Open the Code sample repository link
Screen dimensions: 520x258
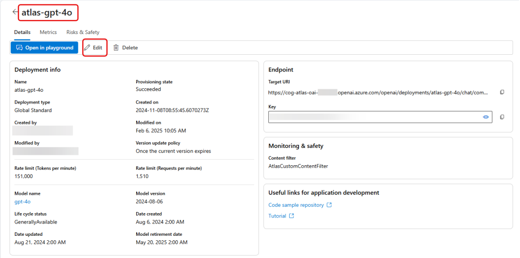(x=296, y=205)
